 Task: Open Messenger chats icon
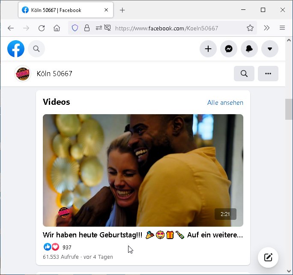click(229, 49)
